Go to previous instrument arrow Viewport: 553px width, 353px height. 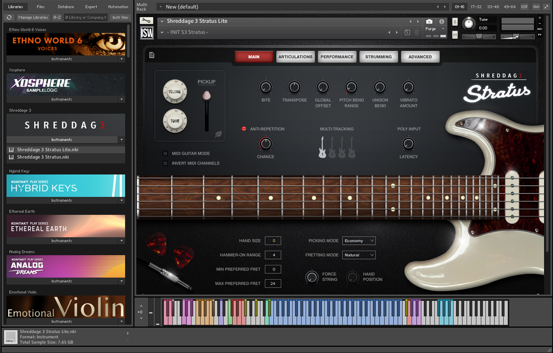click(x=411, y=22)
